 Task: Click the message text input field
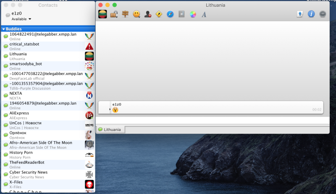click(x=213, y=120)
